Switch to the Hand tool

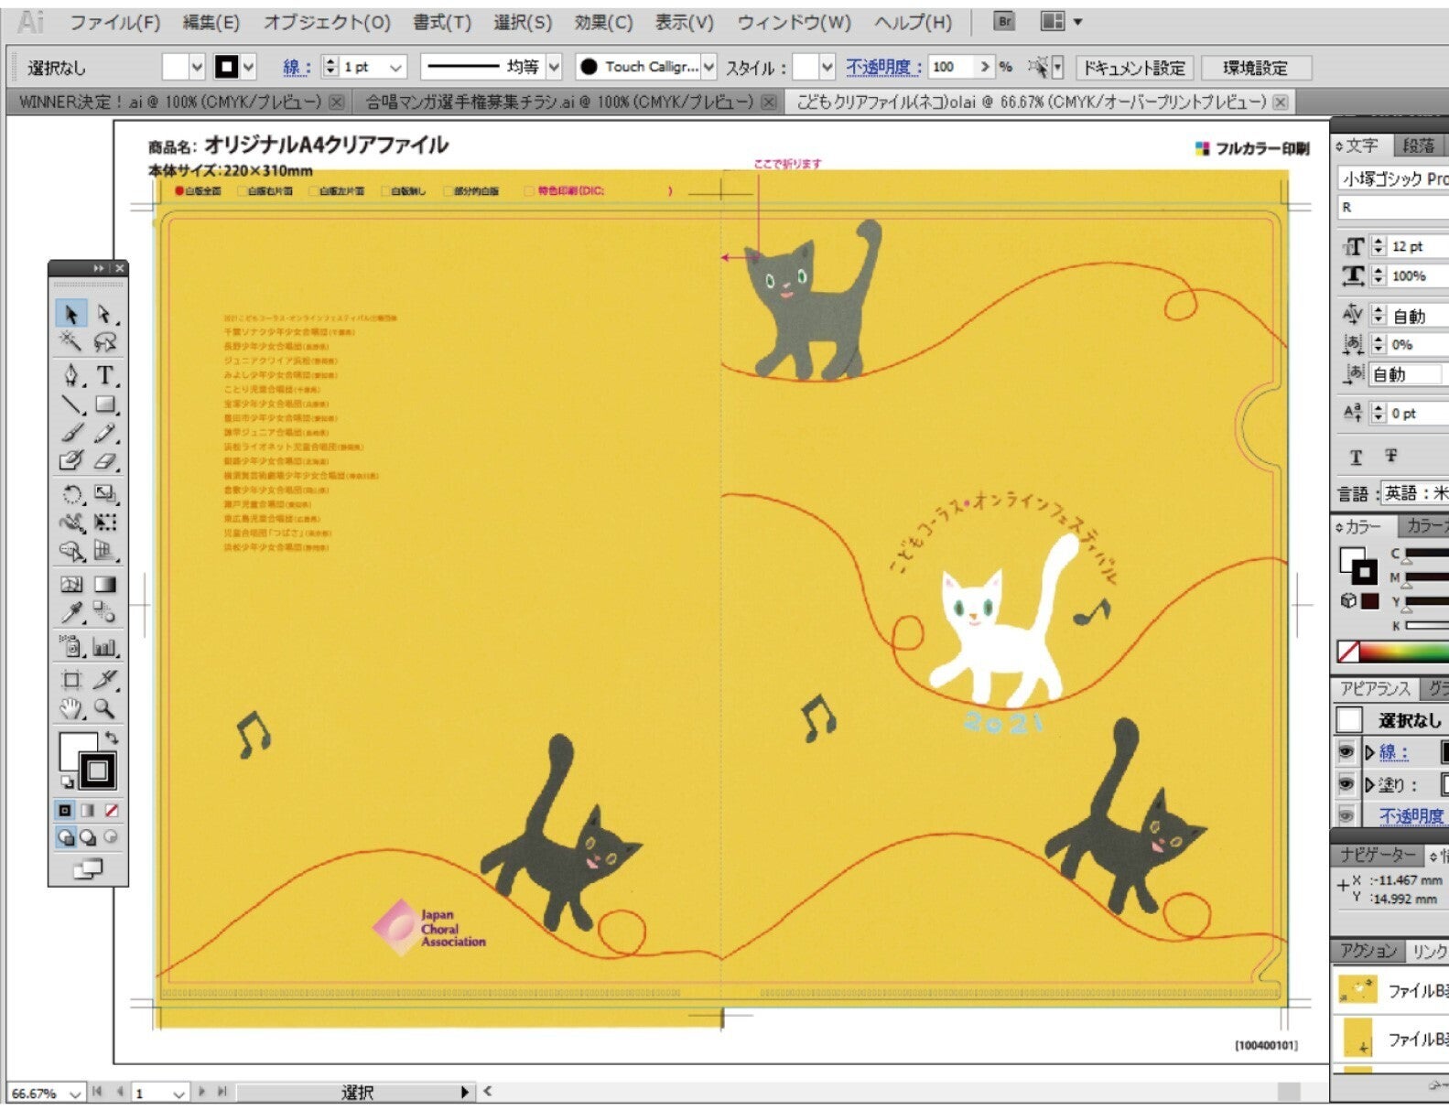(71, 708)
